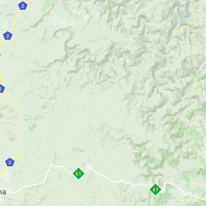Click the partial "na" town label
Screen dimensions: 206x206
3,192
